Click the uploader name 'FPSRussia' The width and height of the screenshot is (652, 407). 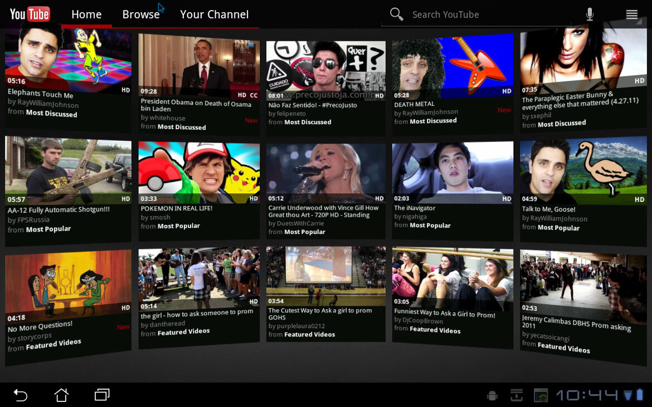(33, 220)
